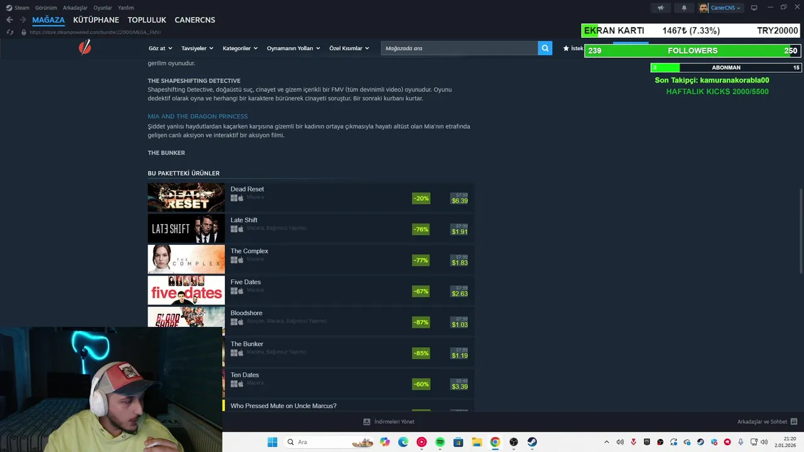Click the lock icon beside the URL

pos(23,32)
